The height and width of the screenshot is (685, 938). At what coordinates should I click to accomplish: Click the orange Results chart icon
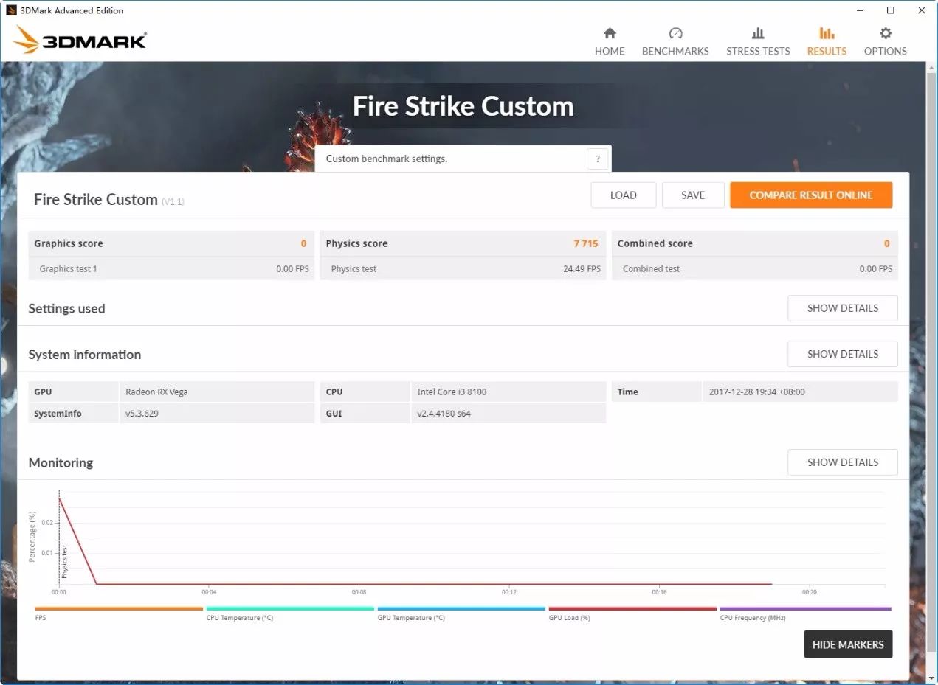coord(827,33)
